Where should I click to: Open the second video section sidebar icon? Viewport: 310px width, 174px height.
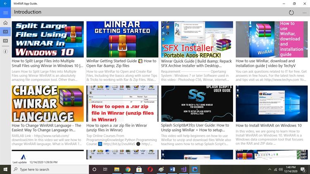[5, 41]
